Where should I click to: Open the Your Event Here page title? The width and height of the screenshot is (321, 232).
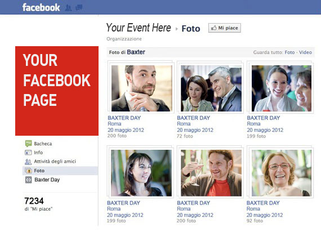(x=139, y=28)
